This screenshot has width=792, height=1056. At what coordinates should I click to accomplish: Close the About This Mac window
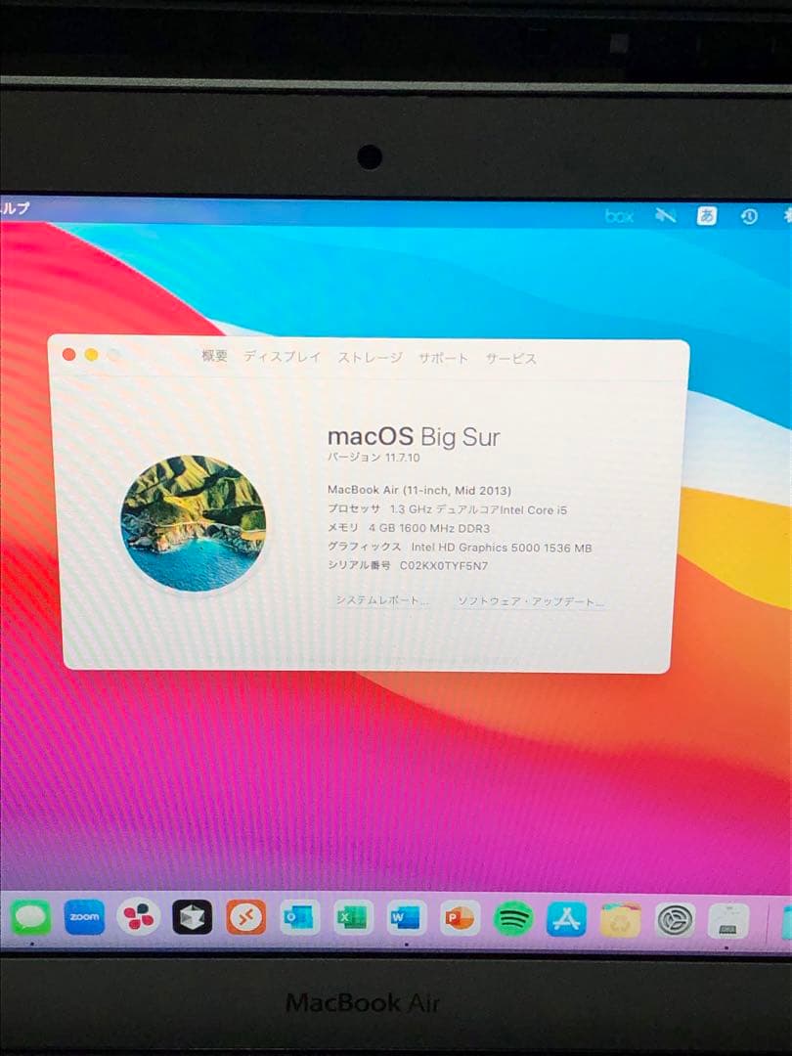click(x=68, y=354)
